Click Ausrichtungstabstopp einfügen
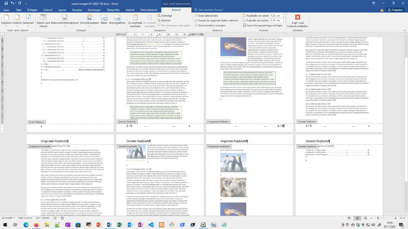The height and width of the screenshot is (229, 408). [x=262, y=25]
